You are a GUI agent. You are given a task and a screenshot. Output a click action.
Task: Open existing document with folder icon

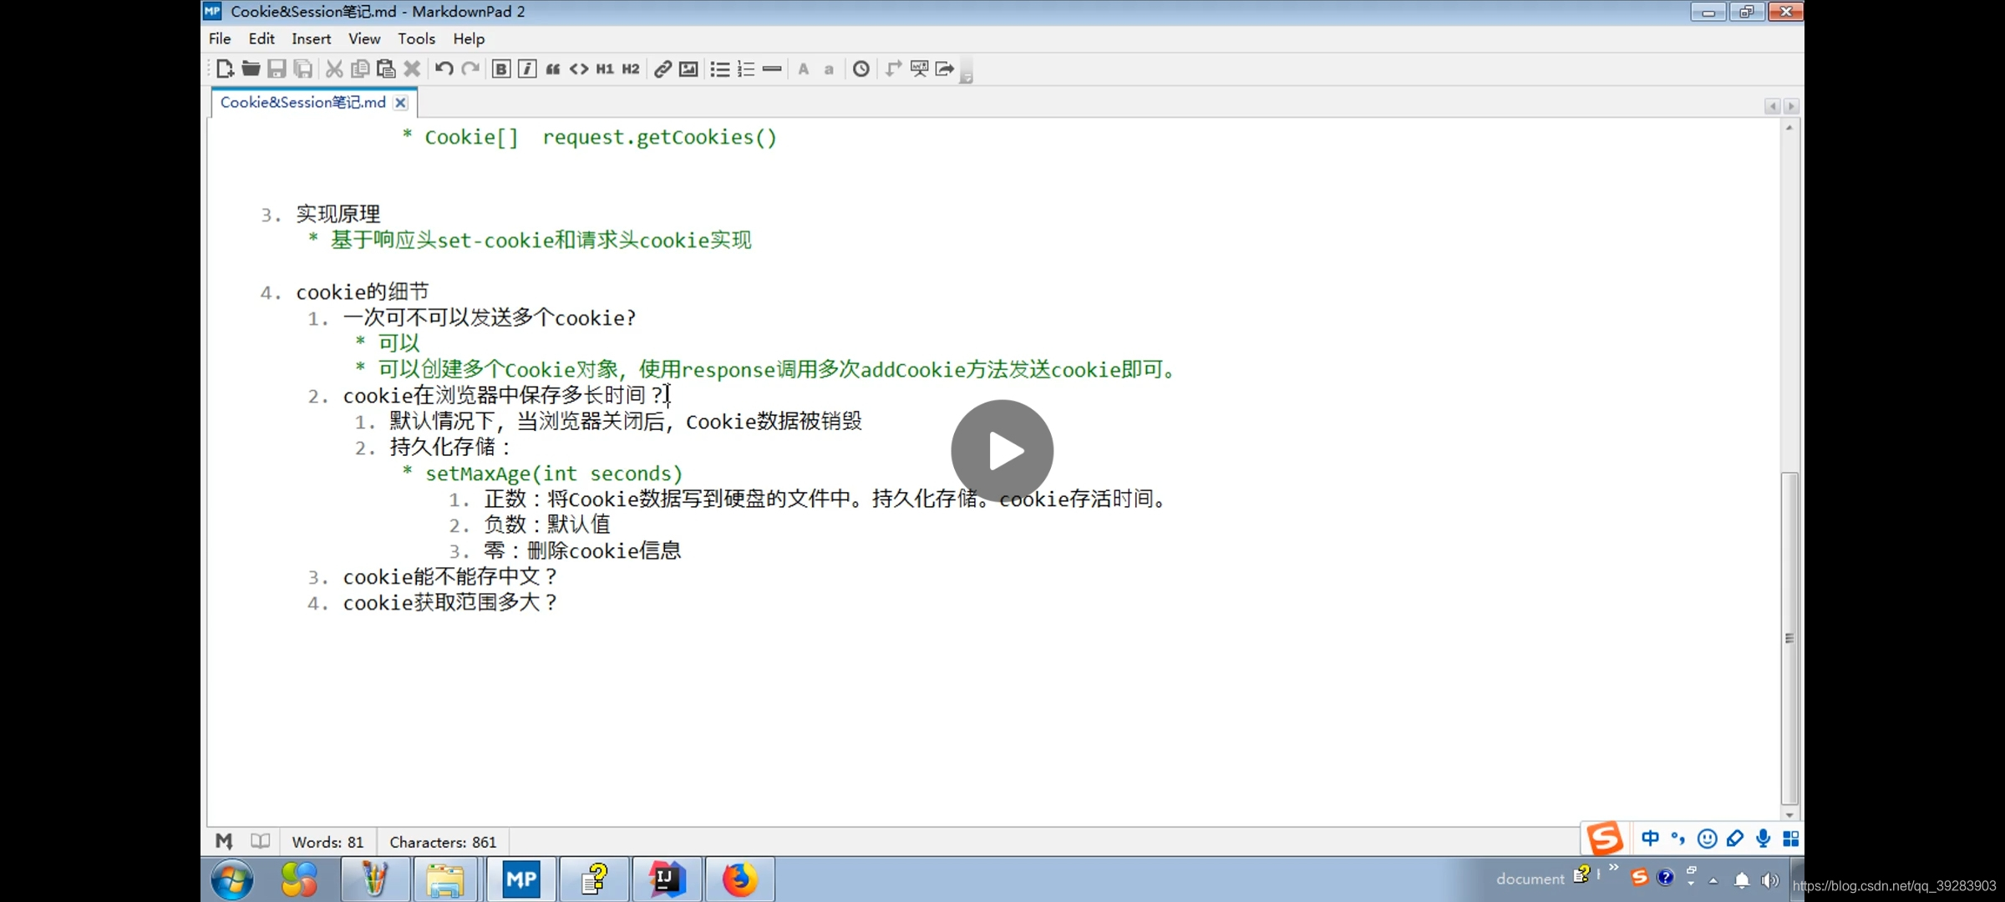pos(251,69)
